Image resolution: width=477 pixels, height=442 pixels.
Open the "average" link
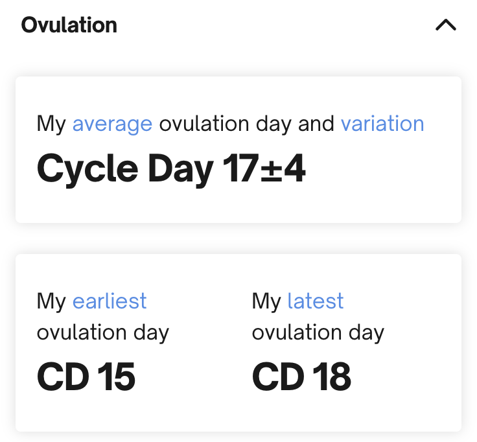[112, 123]
